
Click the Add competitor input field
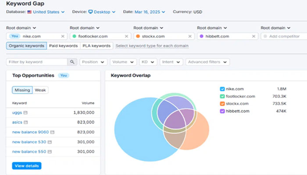point(285,36)
